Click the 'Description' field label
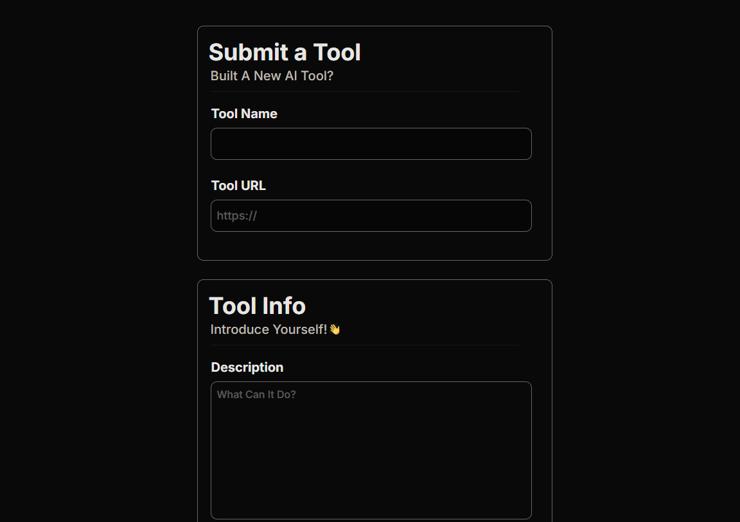This screenshot has width=740, height=522. click(x=247, y=367)
